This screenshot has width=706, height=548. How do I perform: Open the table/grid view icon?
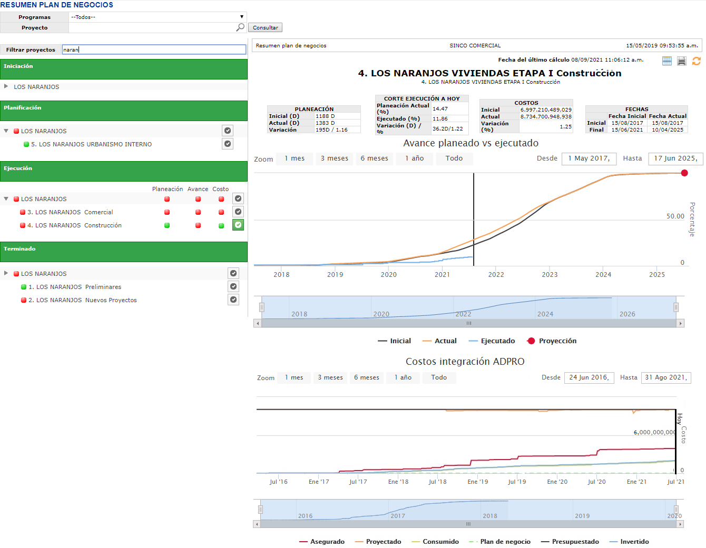[x=667, y=61]
